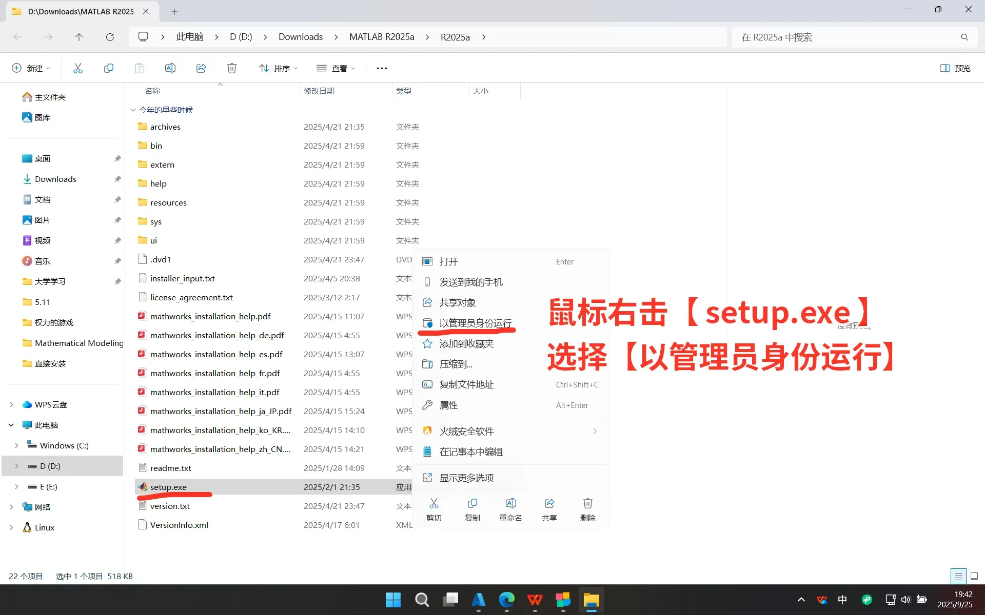Click the up-directory arrow button
Image resolution: width=985 pixels, height=615 pixels.
tap(78, 37)
